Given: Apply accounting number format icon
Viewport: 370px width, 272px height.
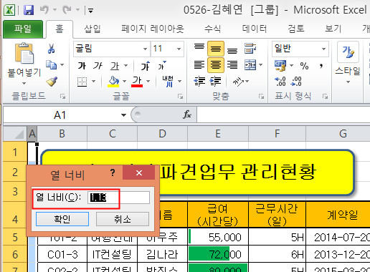Looking at the screenshot, I should (280, 65).
